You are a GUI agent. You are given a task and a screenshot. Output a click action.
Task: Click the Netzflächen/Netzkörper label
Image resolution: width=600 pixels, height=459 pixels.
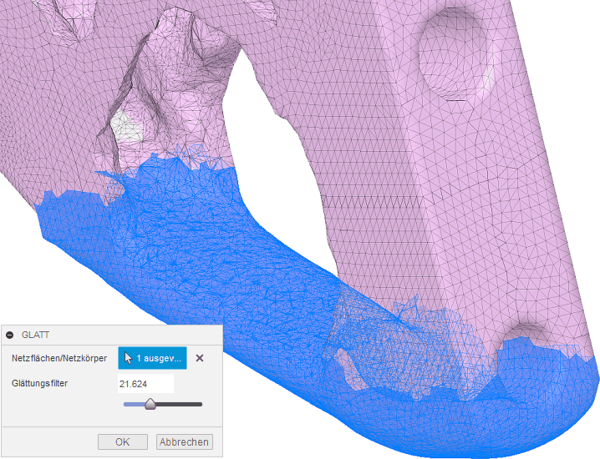coord(58,358)
